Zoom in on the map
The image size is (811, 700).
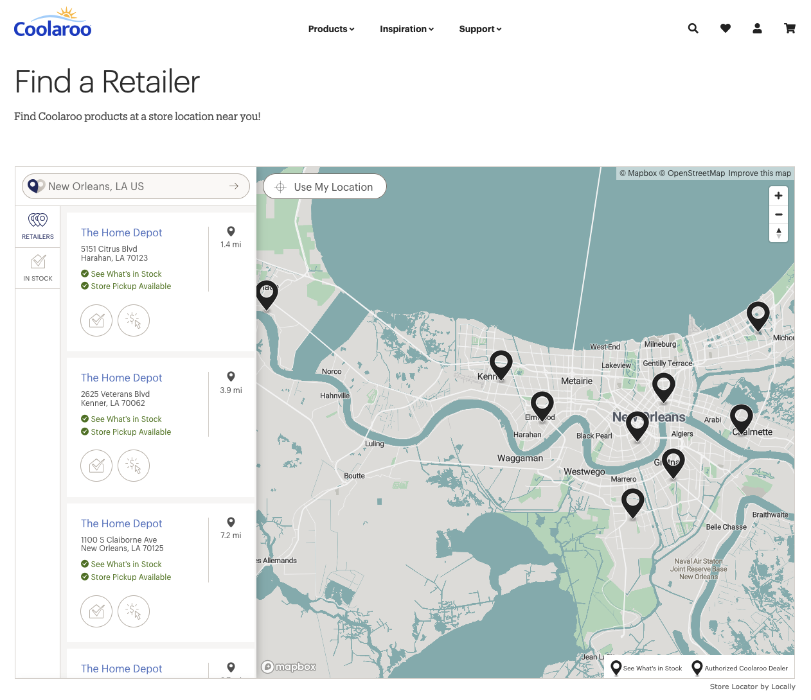tap(778, 196)
